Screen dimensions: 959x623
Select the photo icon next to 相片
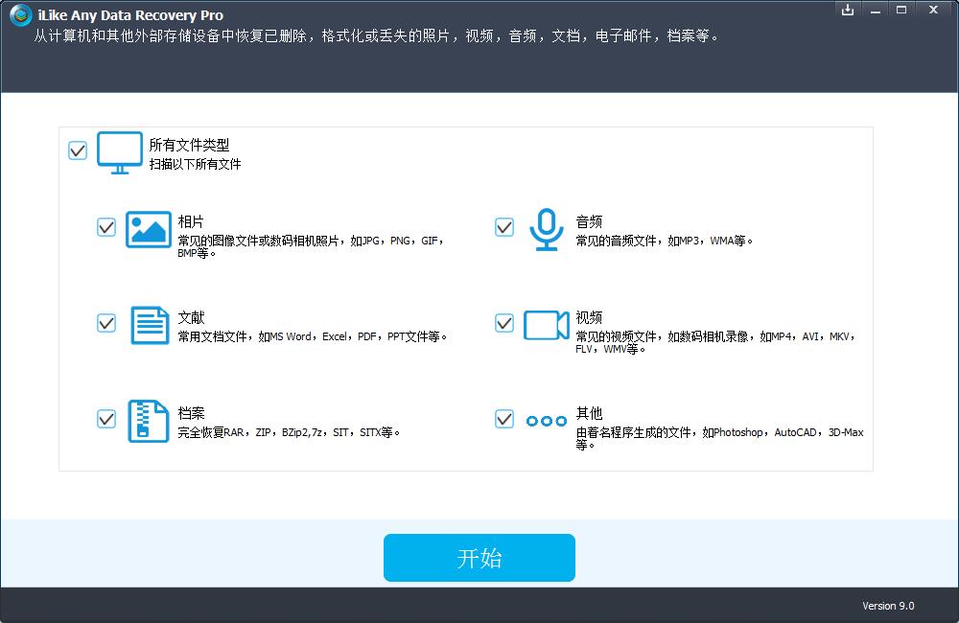(148, 230)
